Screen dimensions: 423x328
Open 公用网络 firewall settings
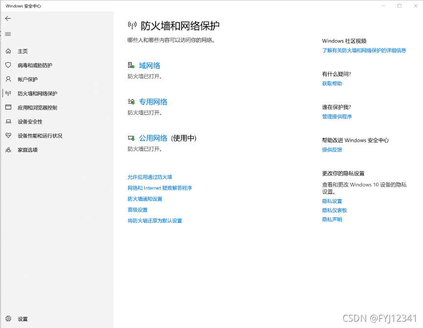point(153,138)
